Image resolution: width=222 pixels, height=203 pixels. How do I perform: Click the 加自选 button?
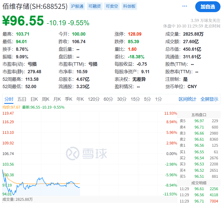coord(208,7)
